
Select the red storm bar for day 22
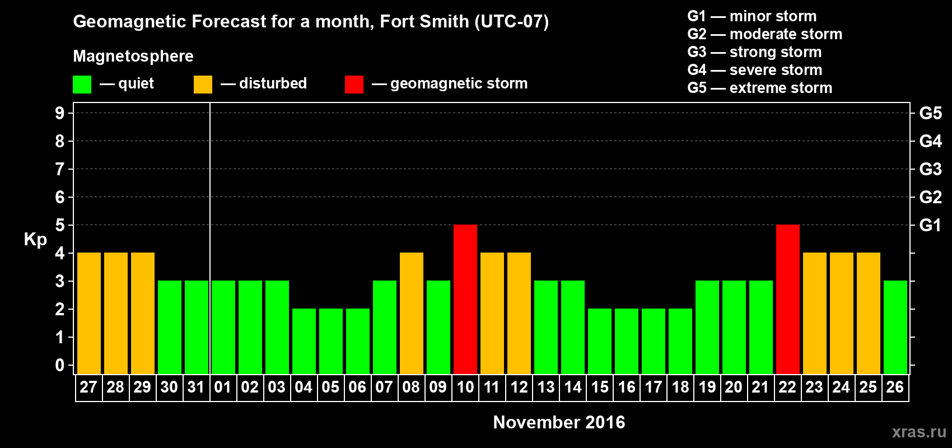coord(788,300)
